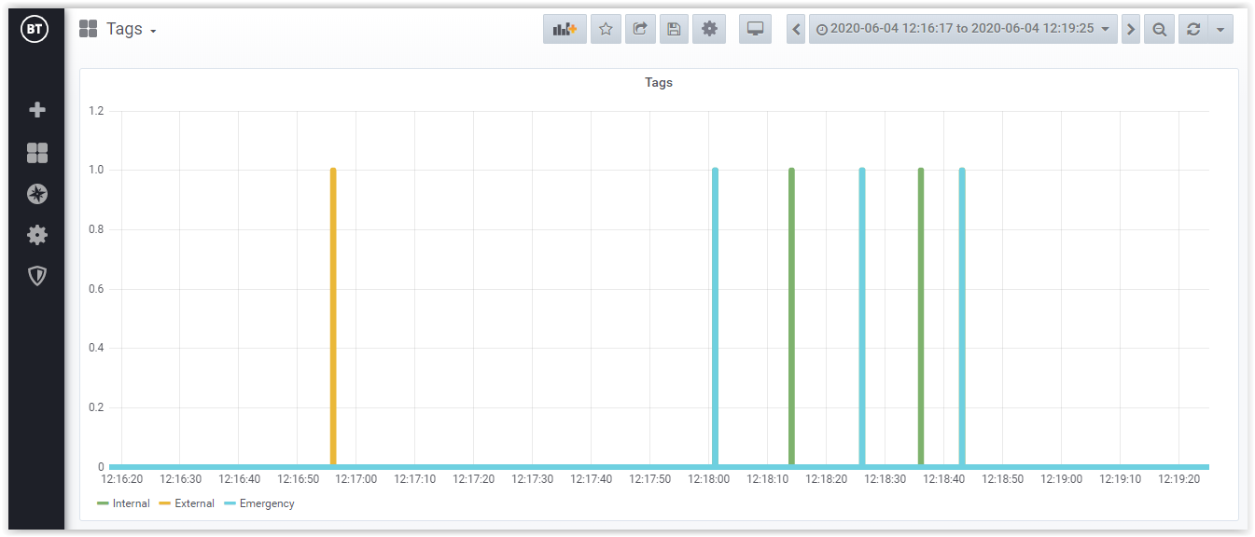Click the BT logo home icon
The width and height of the screenshot is (1255, 537).
click(35, 29)
